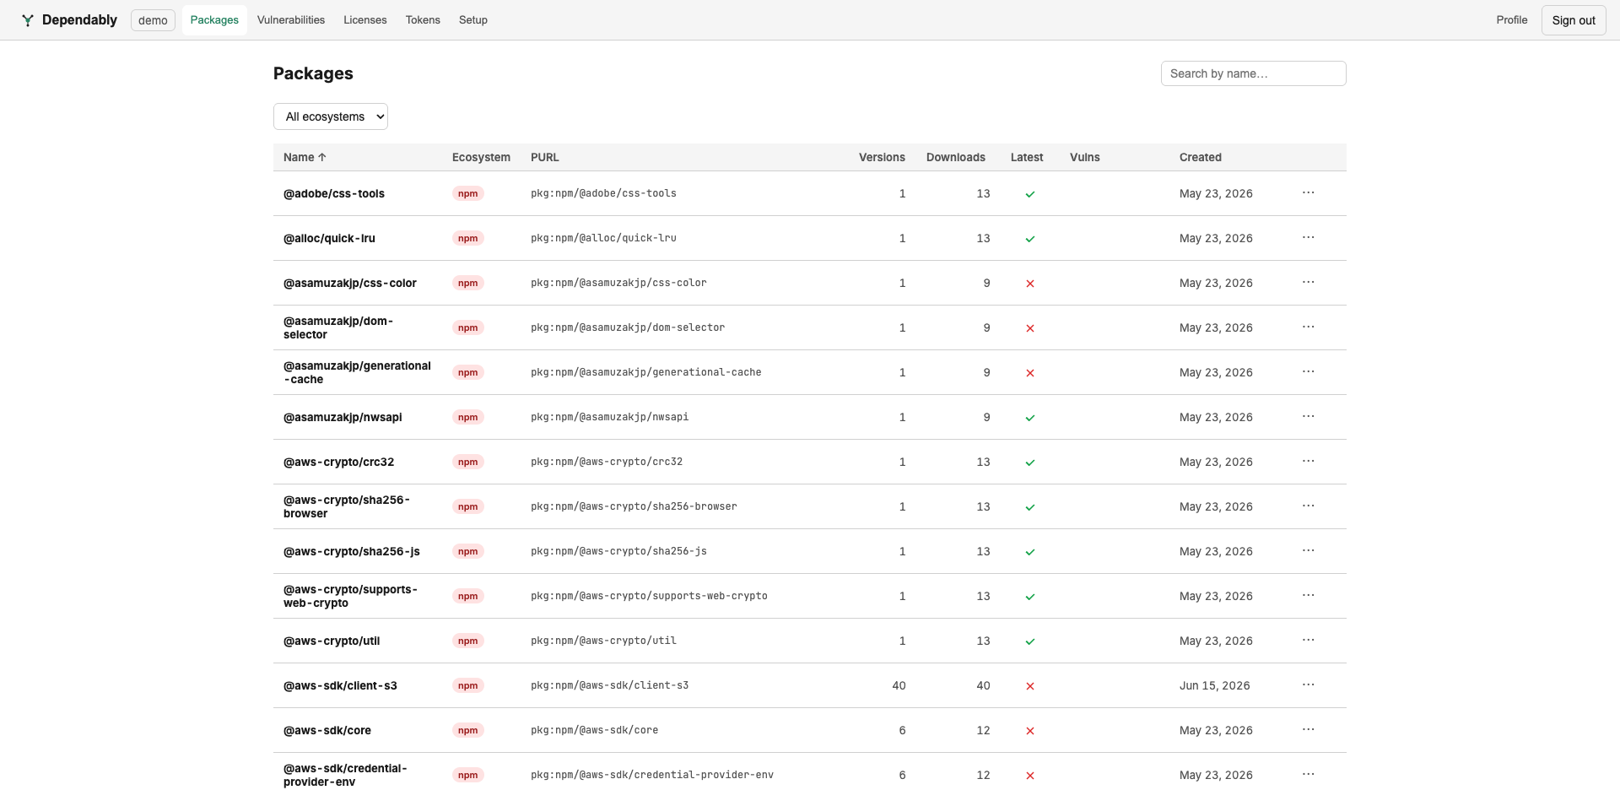Open the @asamuzakjp/nwsapi package

[343, 417]
